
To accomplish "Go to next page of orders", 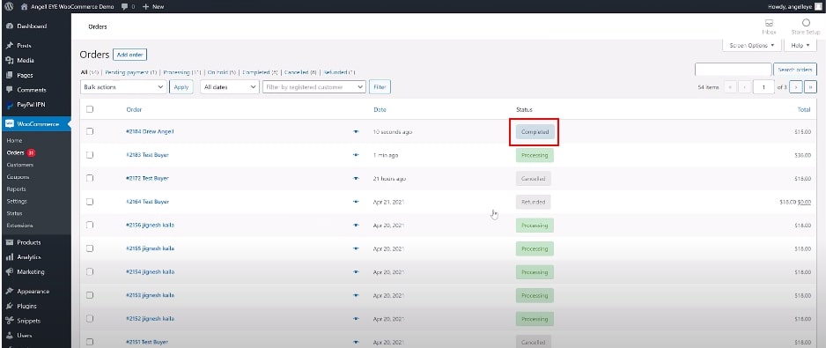I will (796, 87).
